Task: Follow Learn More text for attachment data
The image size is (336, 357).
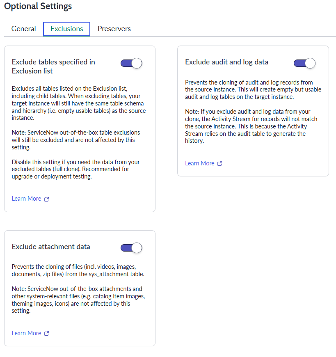Action: pos(27,333)
